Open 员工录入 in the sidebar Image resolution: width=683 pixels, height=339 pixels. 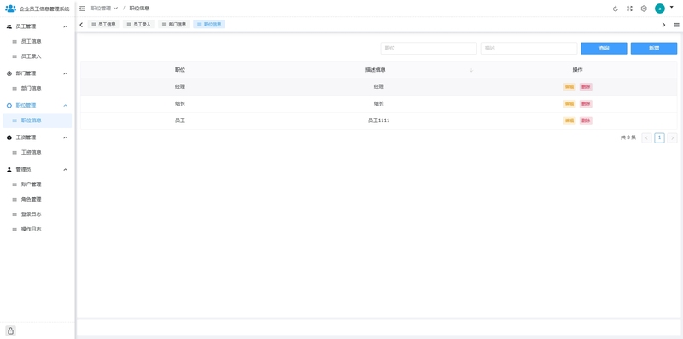coord(38,56)
